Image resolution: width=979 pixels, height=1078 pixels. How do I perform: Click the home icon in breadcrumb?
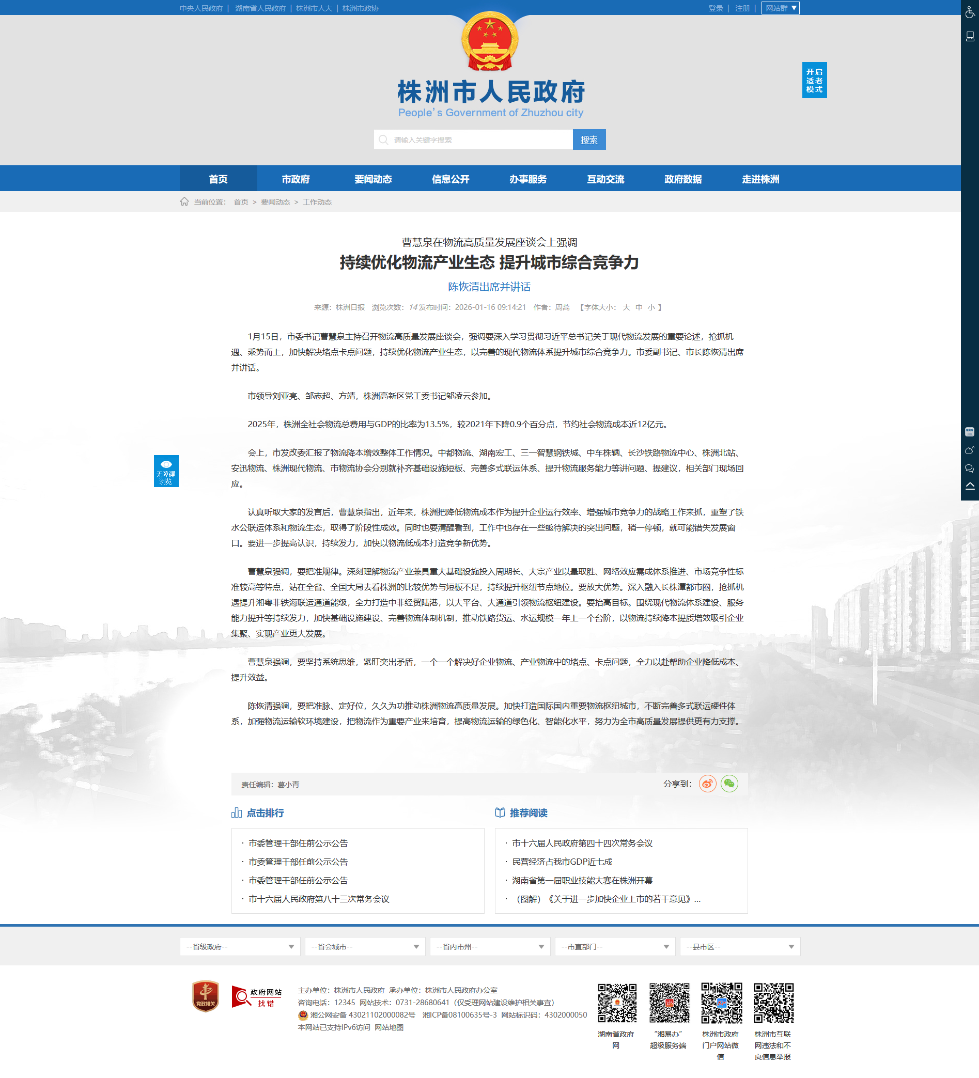(184, 201)
